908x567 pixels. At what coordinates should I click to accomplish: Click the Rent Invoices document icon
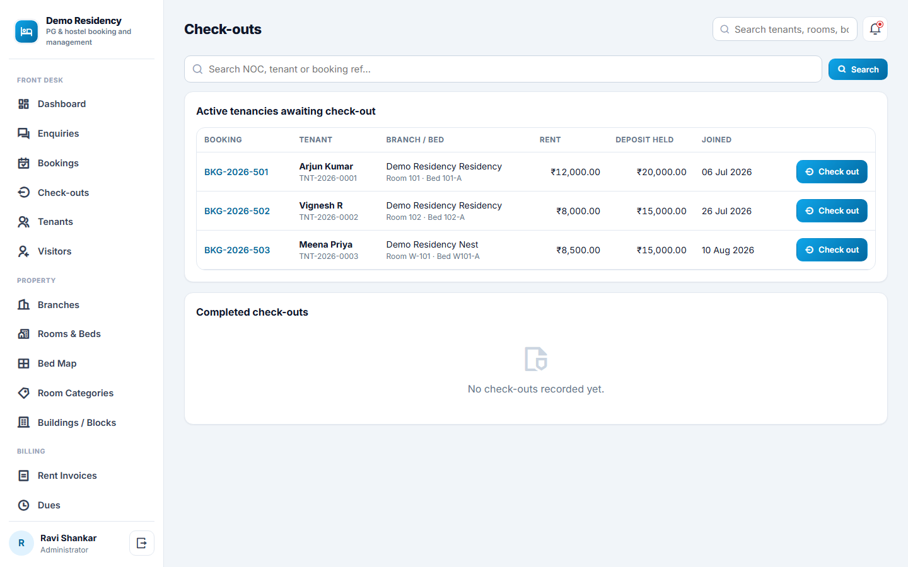coord(23,476)
